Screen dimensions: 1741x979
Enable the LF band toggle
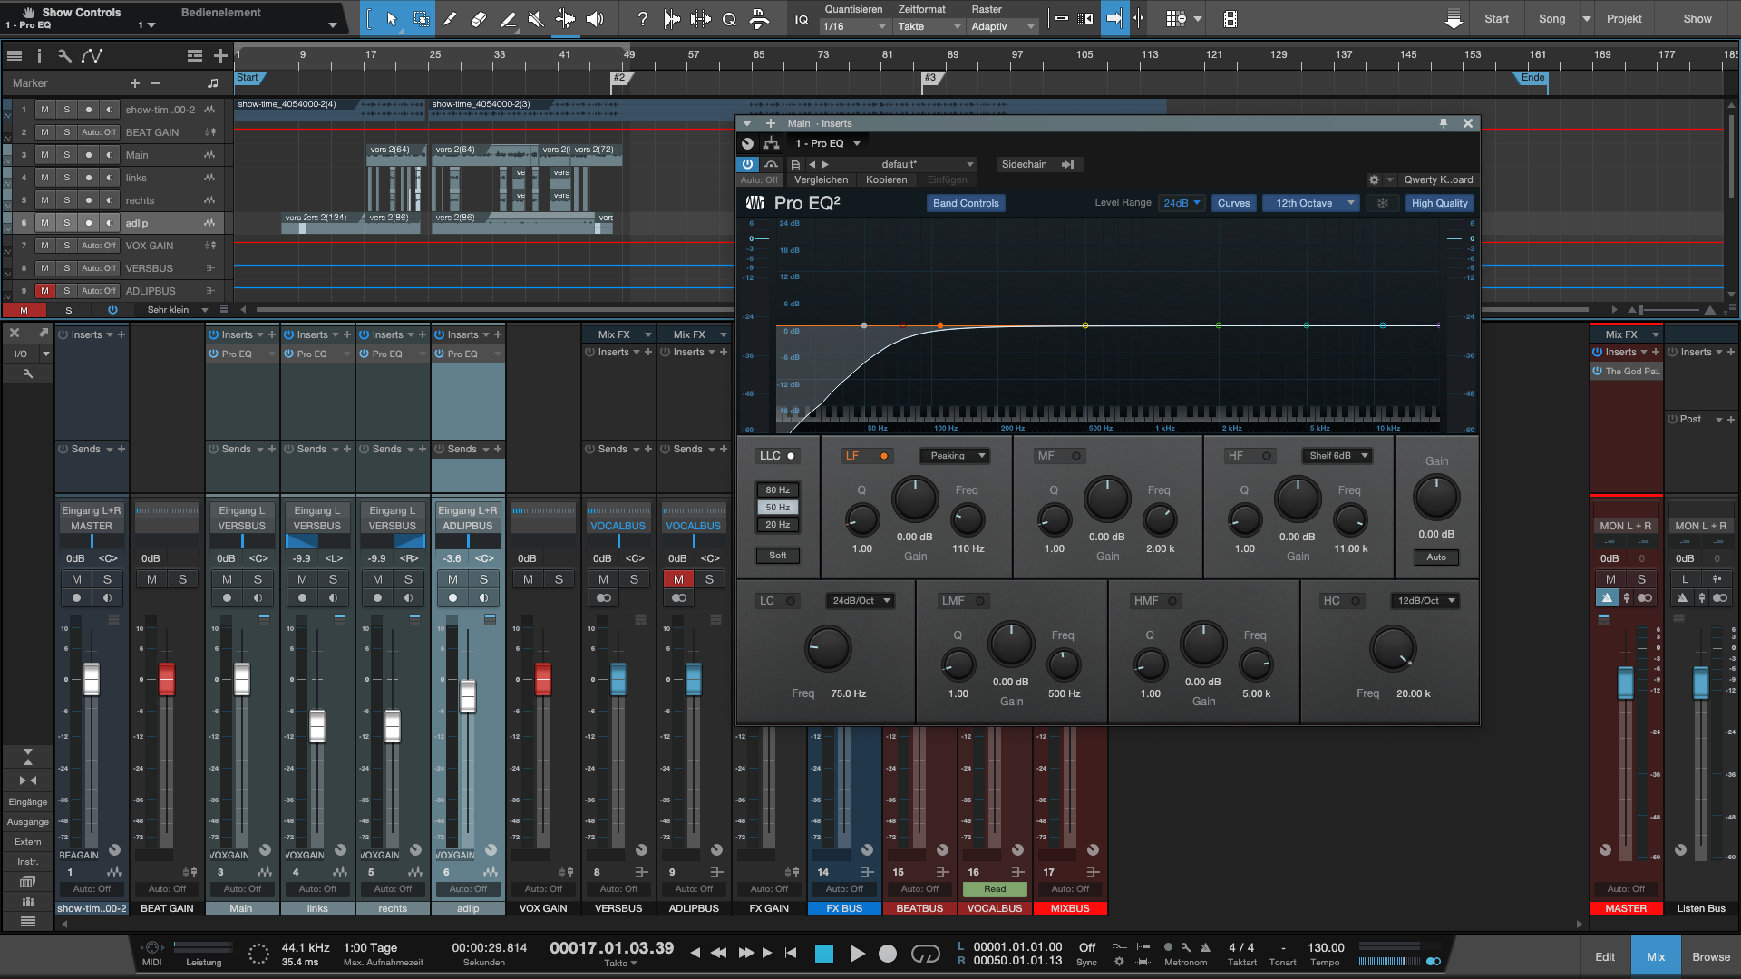884,456
